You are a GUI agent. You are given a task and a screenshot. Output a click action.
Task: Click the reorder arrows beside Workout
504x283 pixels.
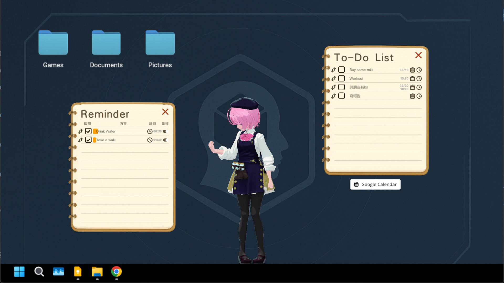333,79
